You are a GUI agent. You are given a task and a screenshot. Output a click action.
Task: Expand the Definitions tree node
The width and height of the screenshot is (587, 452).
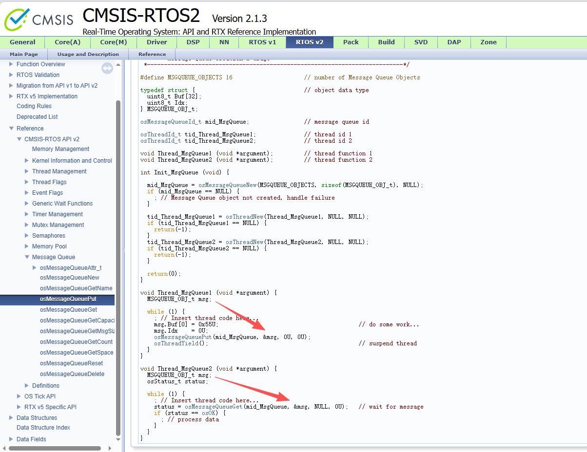[27, 386]
